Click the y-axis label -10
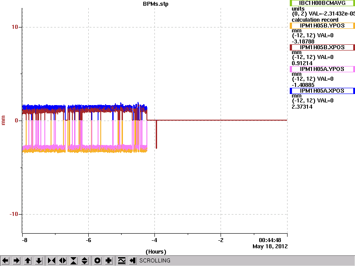The image size is (355, 266). point(14,214)
